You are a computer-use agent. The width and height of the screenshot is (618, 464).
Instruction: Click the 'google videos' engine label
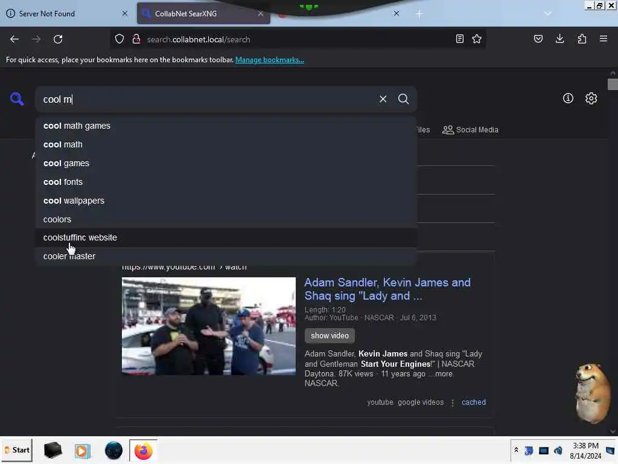(x=421, y=402)
